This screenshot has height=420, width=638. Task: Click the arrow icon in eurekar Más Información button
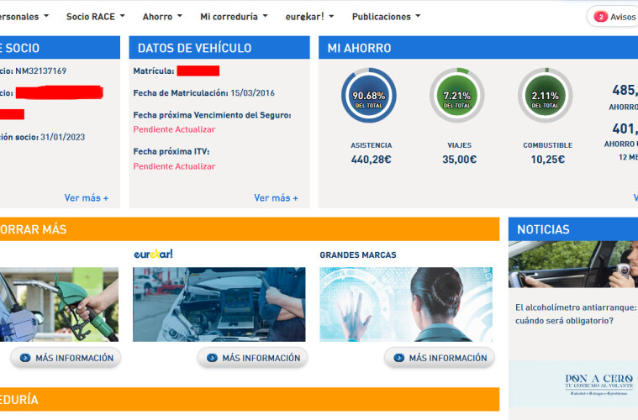[212, 358]
